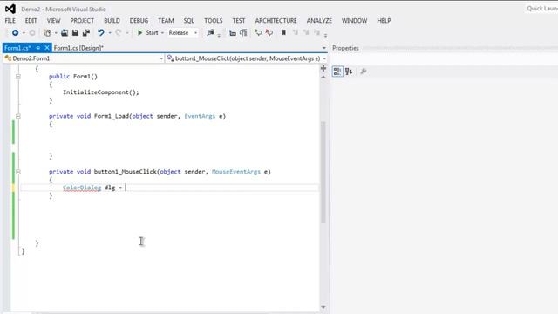This screenshot has height=314, width=558.
Task: Open the New Project dropdown arrow
Action: coord(56,33)
